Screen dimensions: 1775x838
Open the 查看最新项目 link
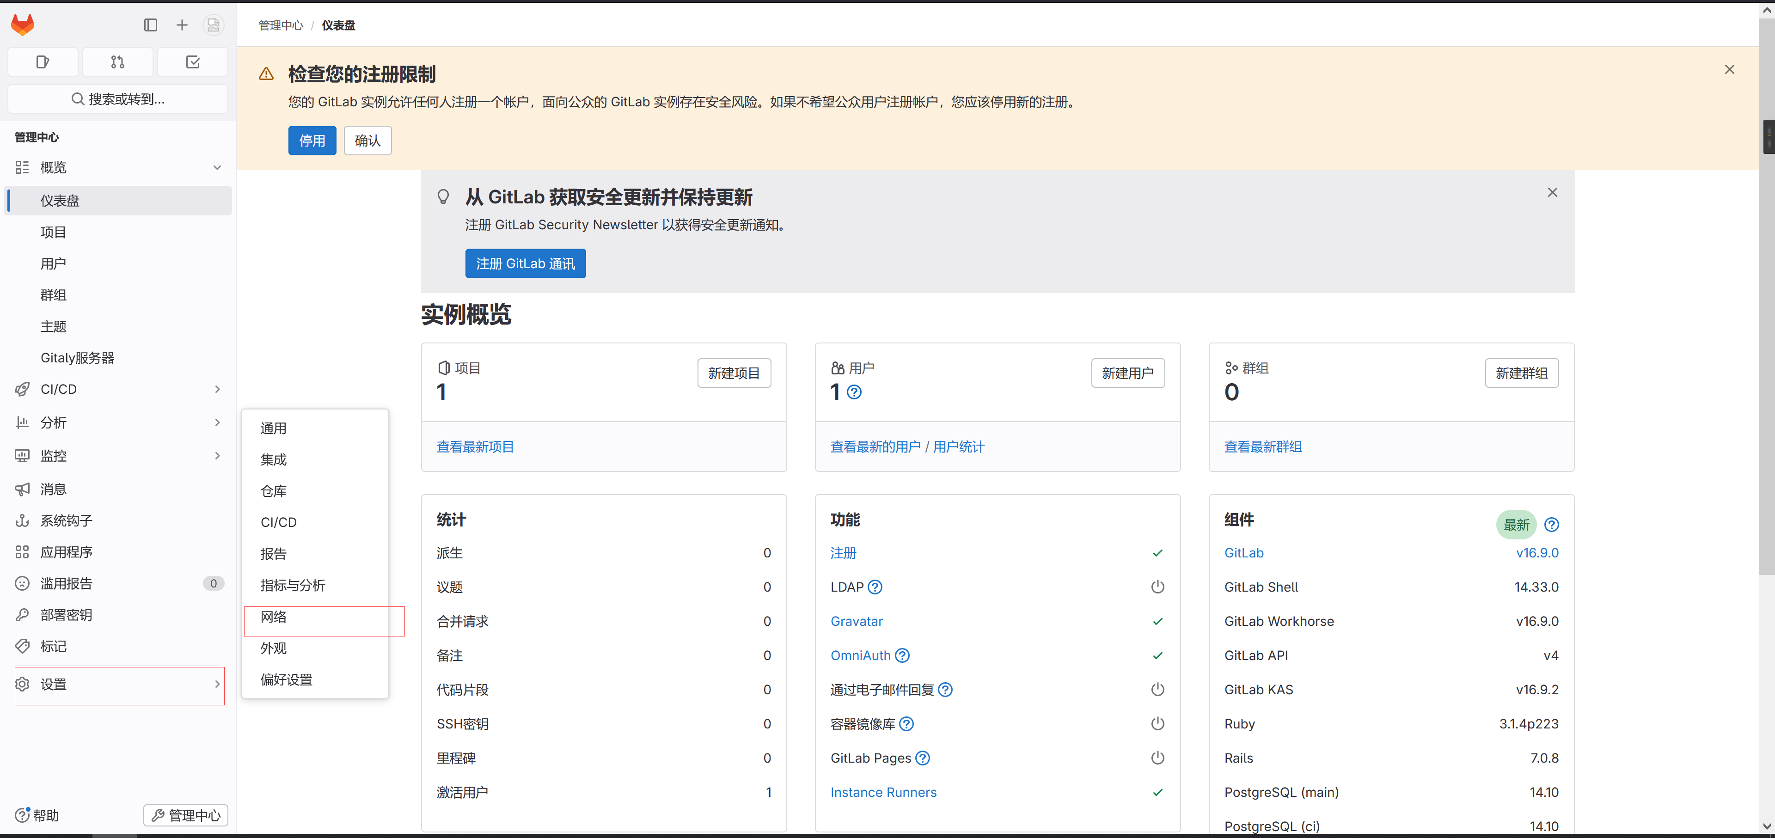[x=475, y=447]
